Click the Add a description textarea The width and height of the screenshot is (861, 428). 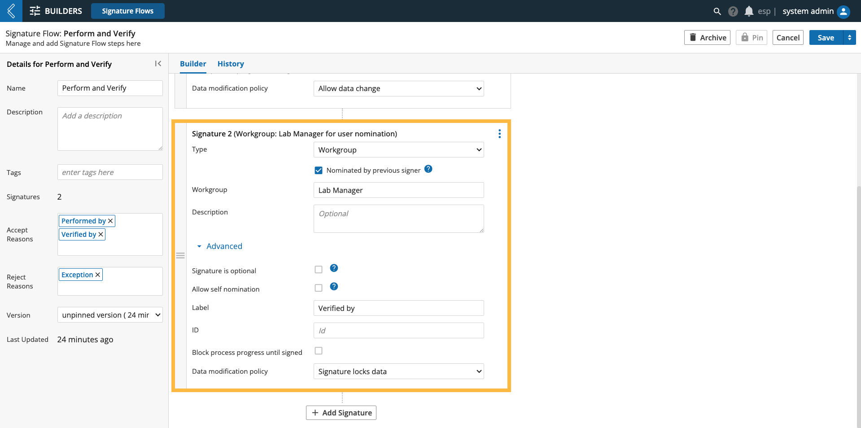tap(110, 129)
